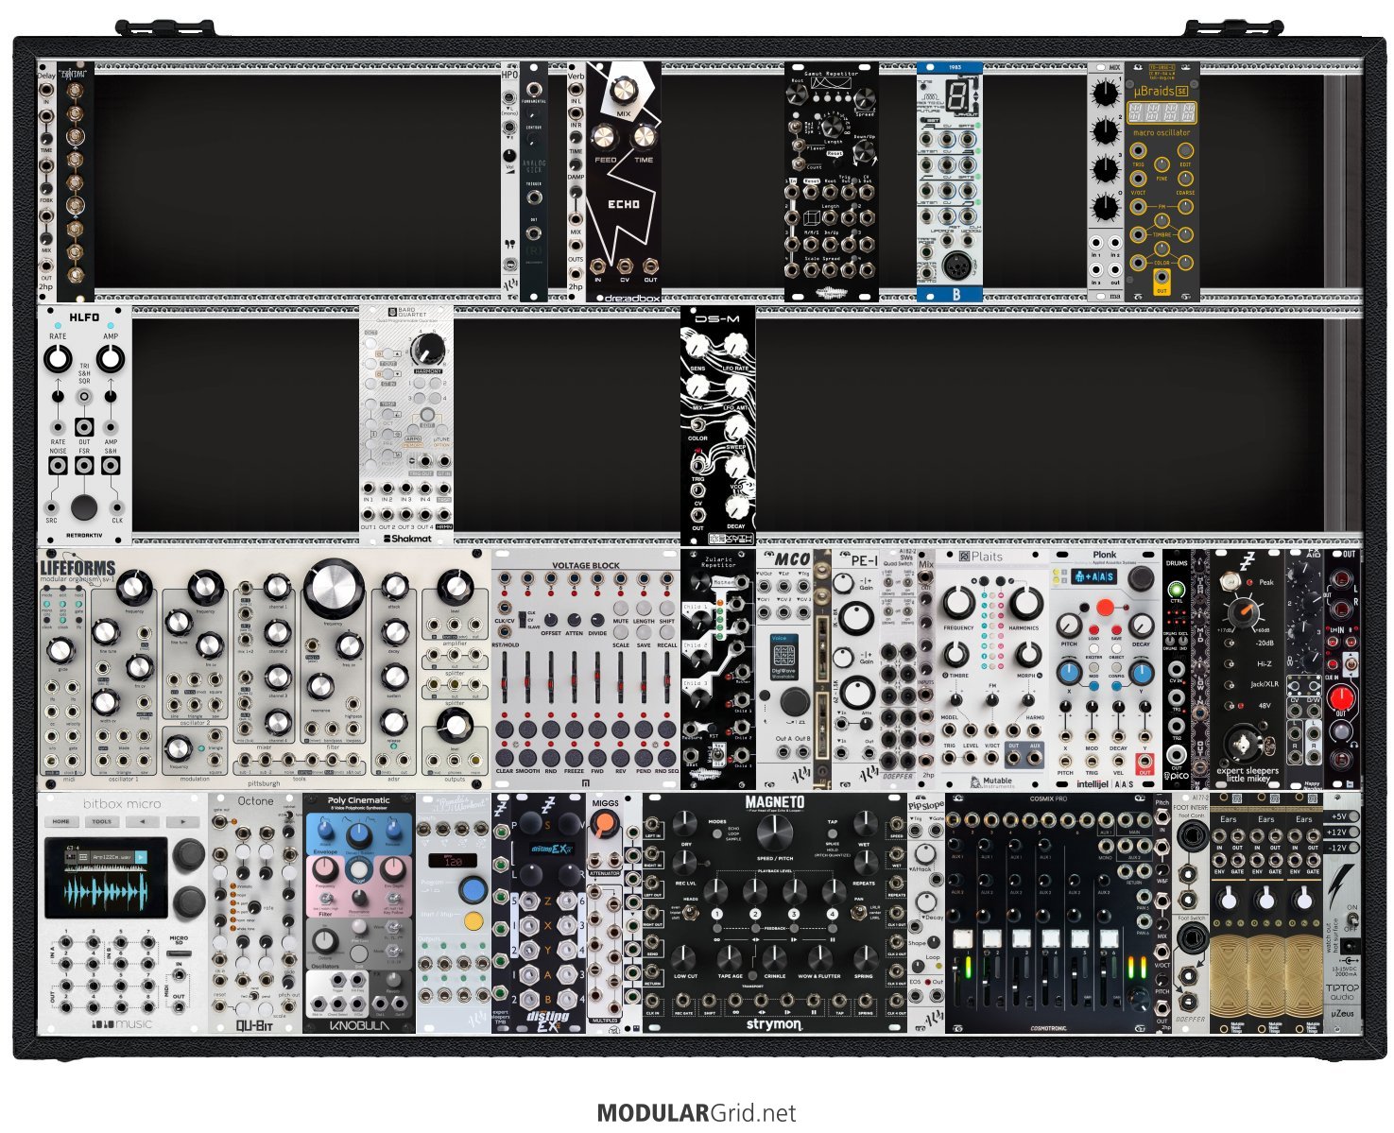Click the Magneto WOW & FLUTTER knob
1394x1133 pixels.
click(819, 958)
